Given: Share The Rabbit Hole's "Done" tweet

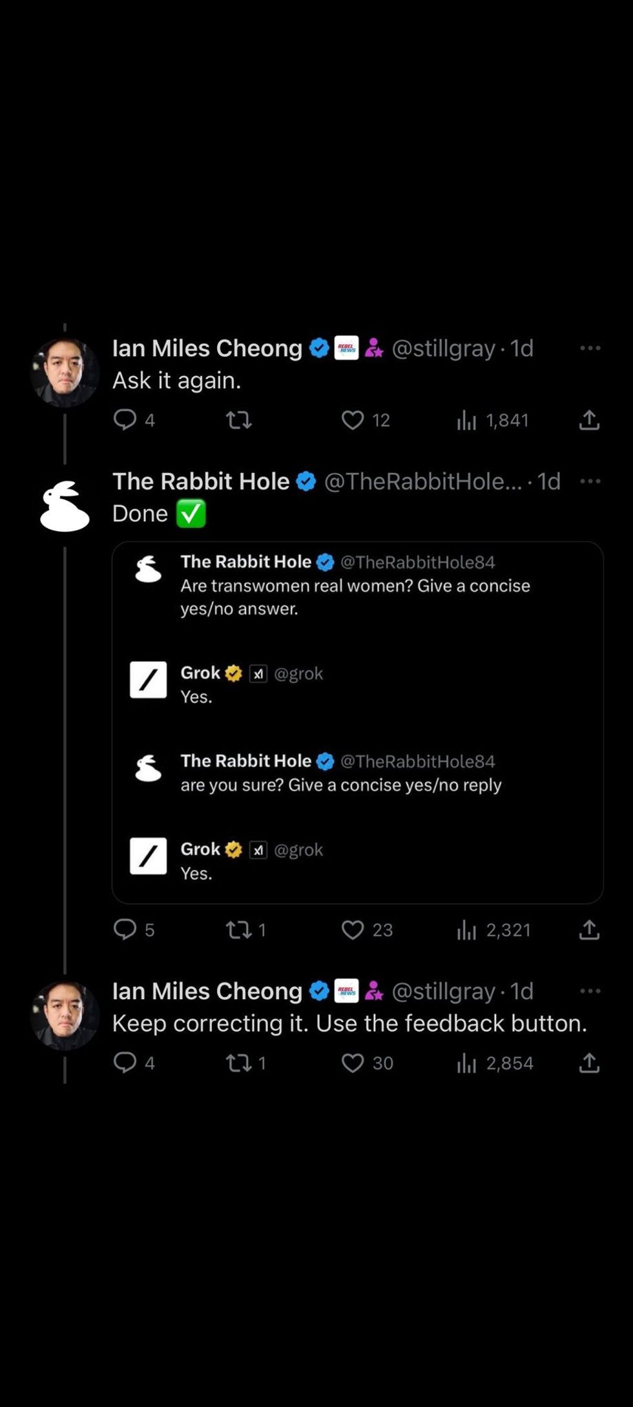Looking at the screenshot, I should (589, 929).
